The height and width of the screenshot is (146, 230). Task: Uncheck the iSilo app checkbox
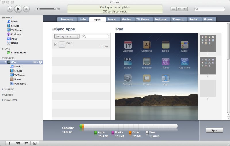(56, 44)
